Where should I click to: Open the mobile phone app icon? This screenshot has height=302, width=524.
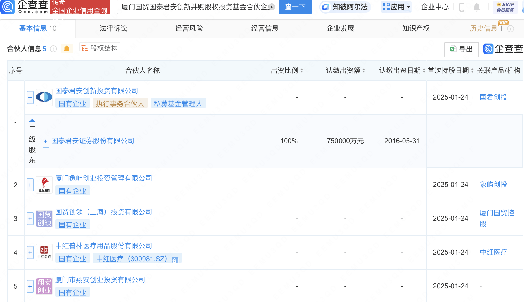coord(462,7)
